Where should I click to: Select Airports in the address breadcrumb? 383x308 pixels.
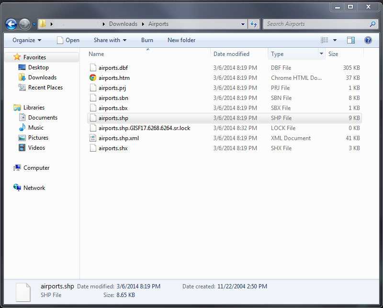point(158,24)
